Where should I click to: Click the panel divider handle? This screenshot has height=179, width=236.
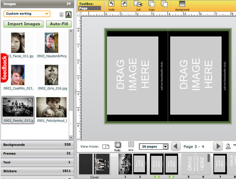coord(75,92)
